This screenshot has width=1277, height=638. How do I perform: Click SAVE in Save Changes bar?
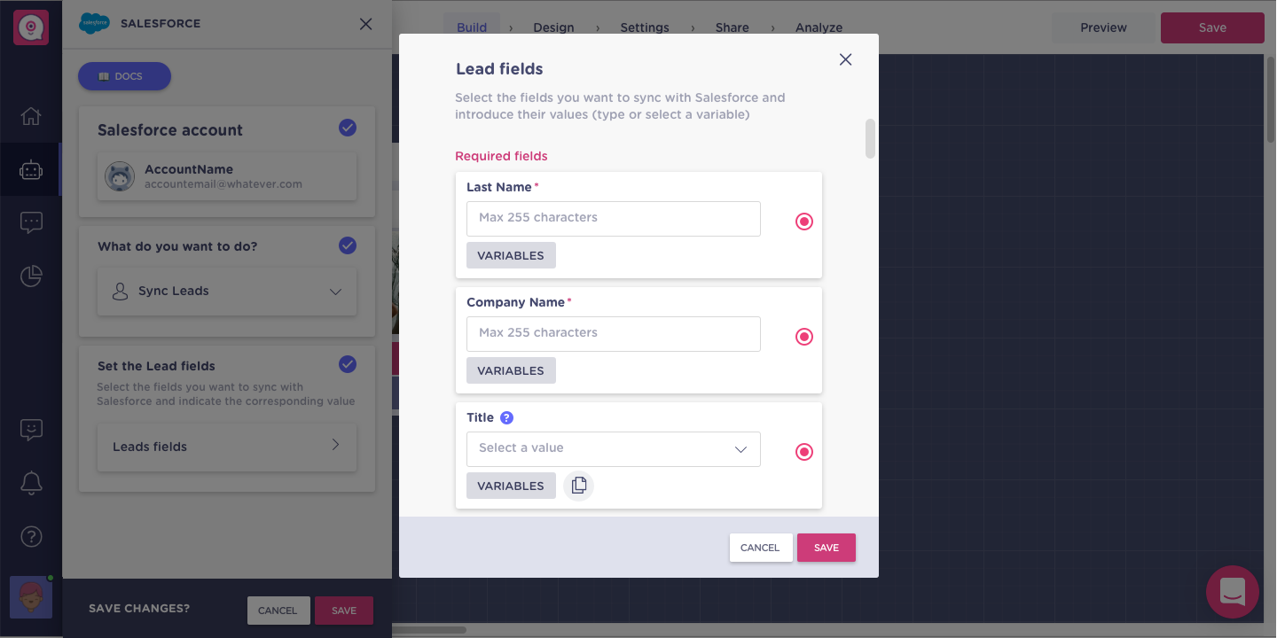[344, 611]
